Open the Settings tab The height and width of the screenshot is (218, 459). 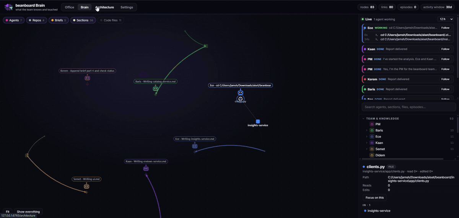tap(127, 7)
